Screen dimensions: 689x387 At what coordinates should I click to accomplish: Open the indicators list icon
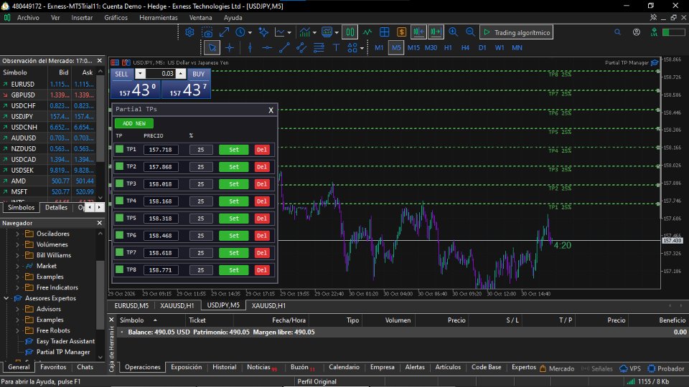tap(304, 32)
